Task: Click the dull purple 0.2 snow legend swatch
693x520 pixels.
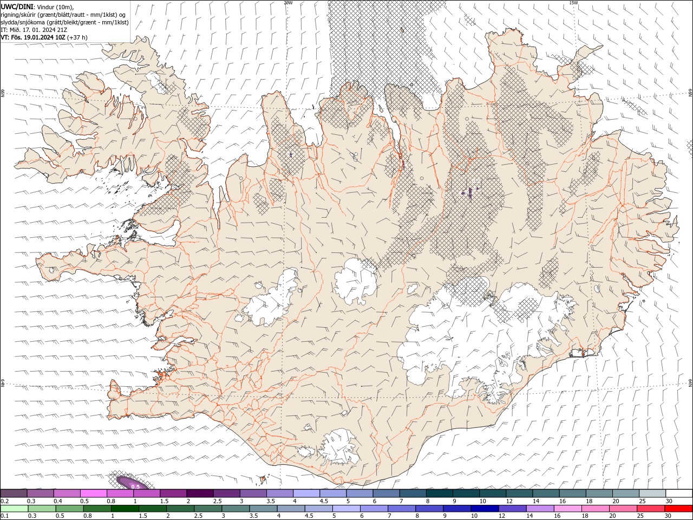Action: (x=14, y=493)
